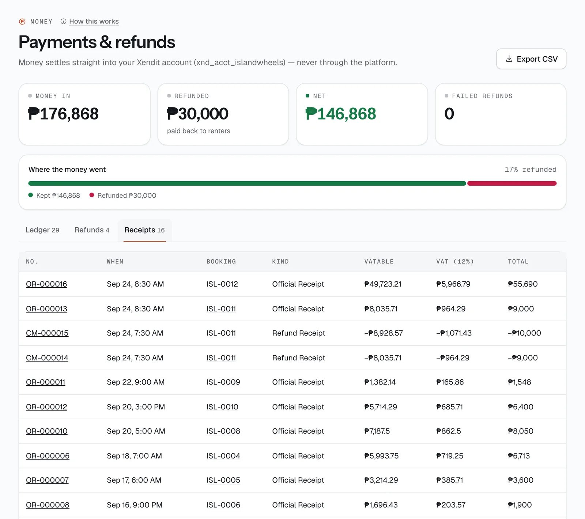Export the payments as CSV
Viewport: 585px width, 519px height.
[531, 59]
